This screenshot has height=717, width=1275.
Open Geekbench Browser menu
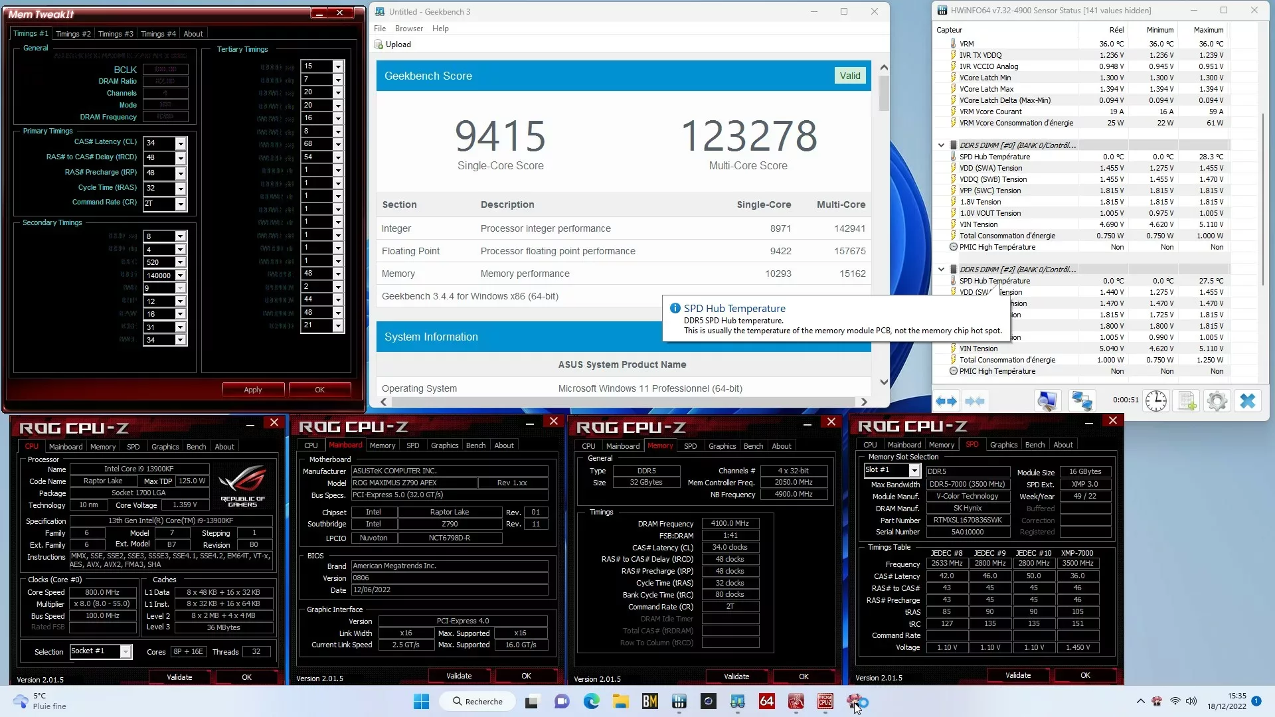tap(408, 29)
